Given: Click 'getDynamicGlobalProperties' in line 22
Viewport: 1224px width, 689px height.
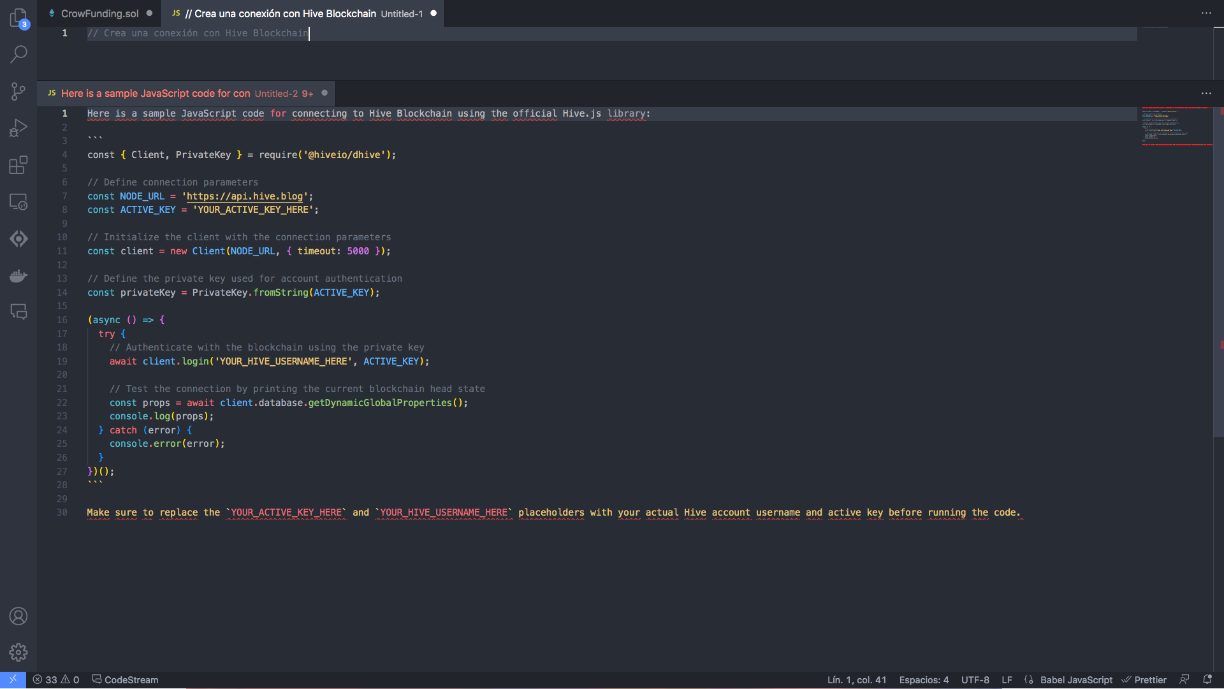Looking at the screenshot, I should (x=380, y=403).
